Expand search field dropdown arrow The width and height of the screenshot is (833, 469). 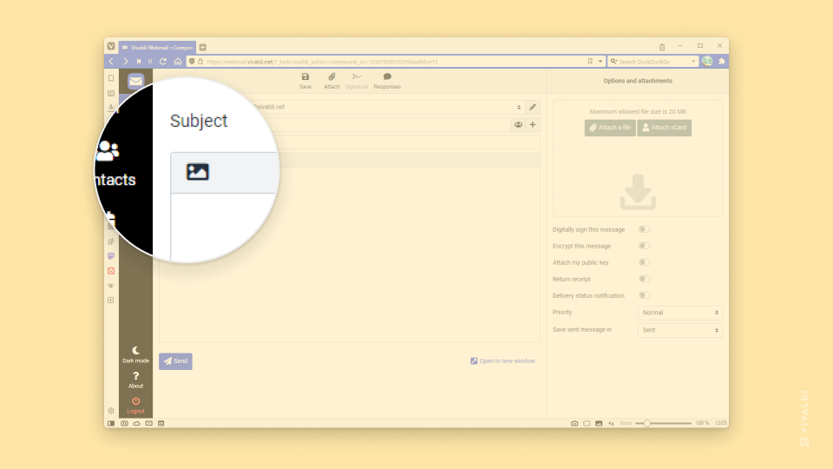693,62
